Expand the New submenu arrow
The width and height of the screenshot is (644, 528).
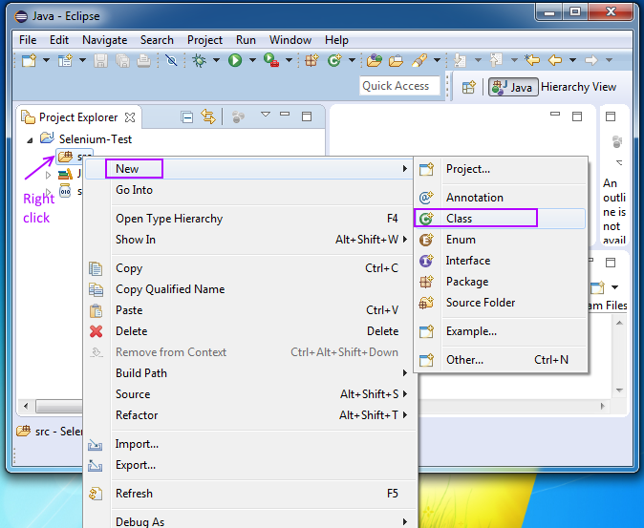[x=404, y=169]
